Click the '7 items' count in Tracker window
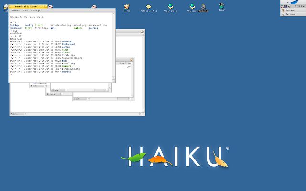 (14, 114)
